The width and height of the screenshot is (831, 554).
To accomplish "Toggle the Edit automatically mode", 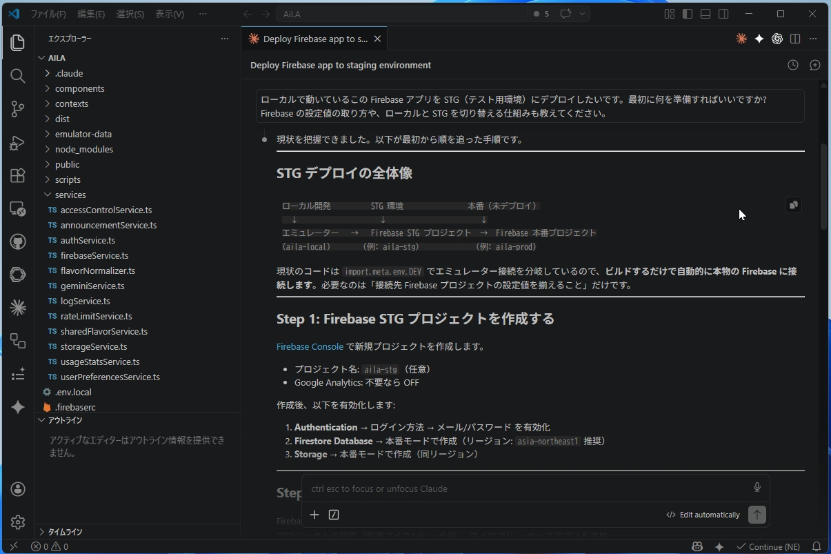I will 703,515.
